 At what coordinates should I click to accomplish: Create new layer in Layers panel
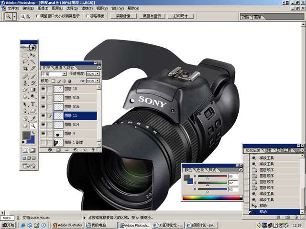point(85,150)
